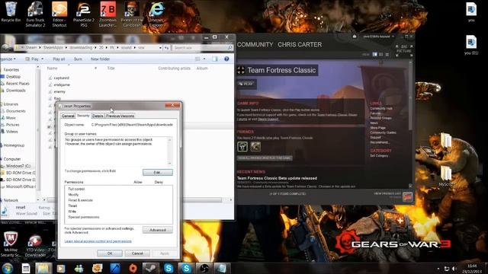Viewport: 488px width, 274px height.
Task: Launch Euro Truck Simulator 2 desktop shortcut
Action: click(x=35, y=14)
